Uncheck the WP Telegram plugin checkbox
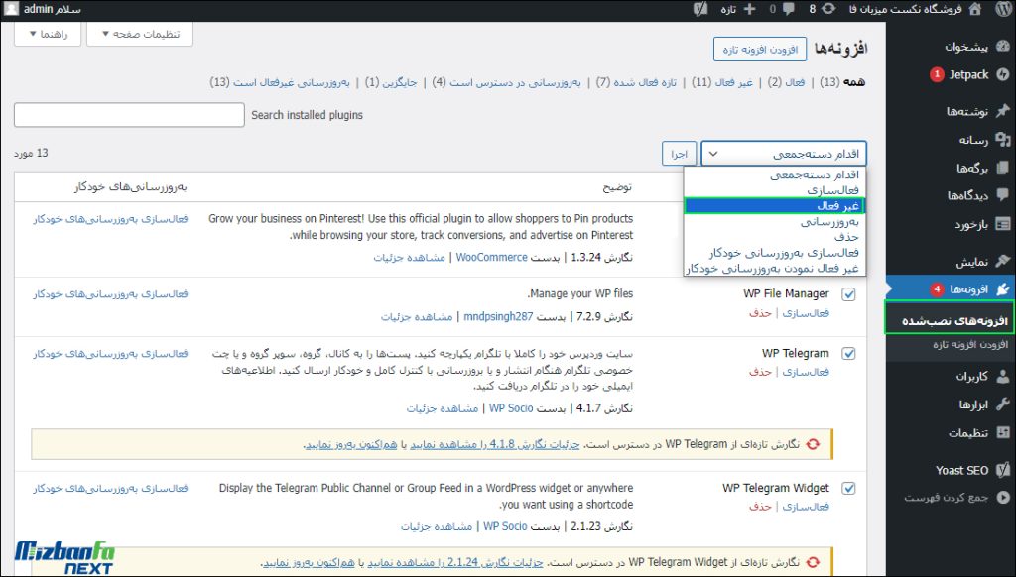The width and height of the screenshot is (1016, 577). click(848, 354)
